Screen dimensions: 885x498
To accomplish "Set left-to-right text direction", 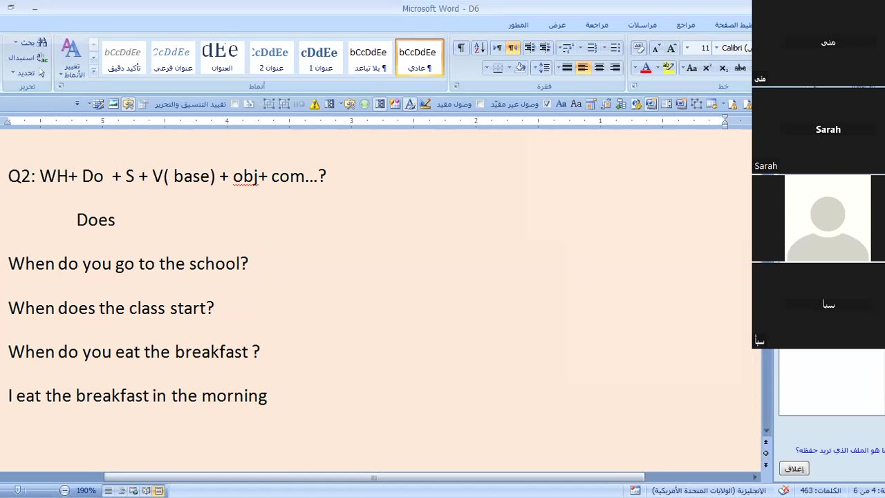I will (x=497, y=48).
